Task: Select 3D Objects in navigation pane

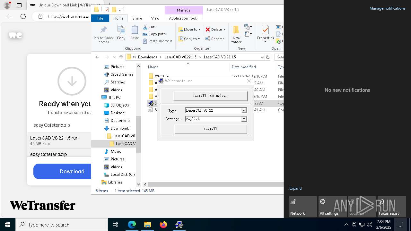Action: tap(116, 105)
